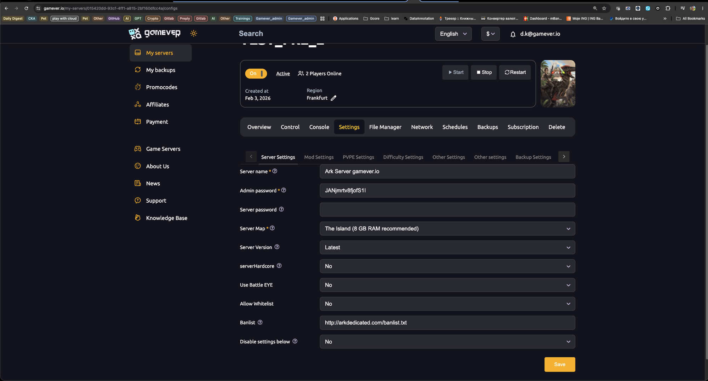
Task: Open My backups in sidebar
Action: 160,70
